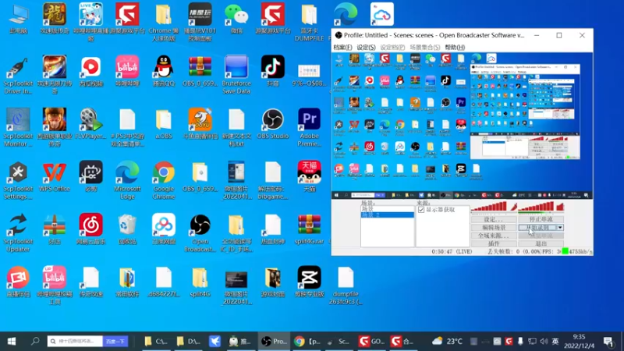624x351 pixels.
Task: Open the TikTok 抖音 desktop icon
Action: pyautogui.click(x=272, y=71)
